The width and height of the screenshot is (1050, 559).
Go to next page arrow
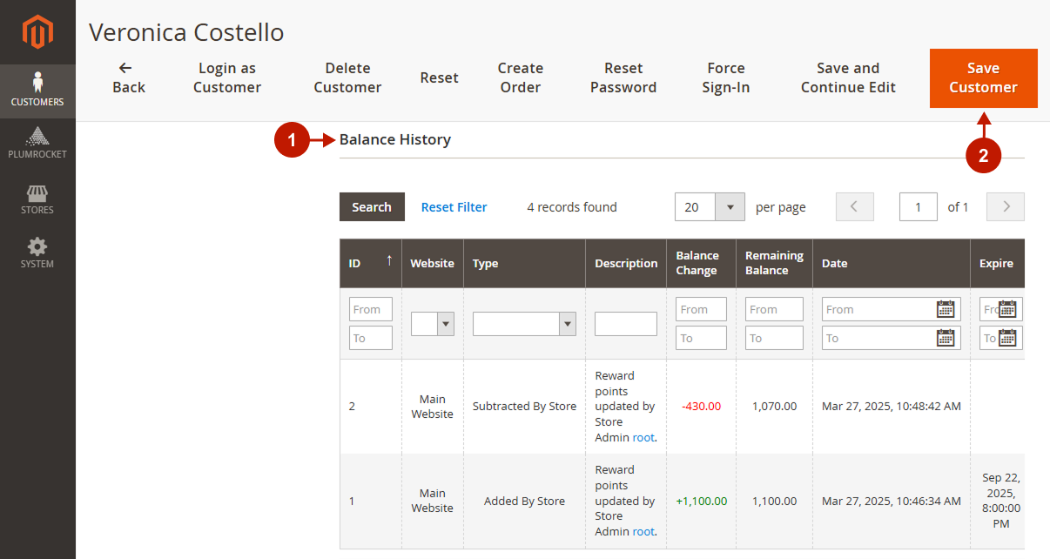(1006, 207)
